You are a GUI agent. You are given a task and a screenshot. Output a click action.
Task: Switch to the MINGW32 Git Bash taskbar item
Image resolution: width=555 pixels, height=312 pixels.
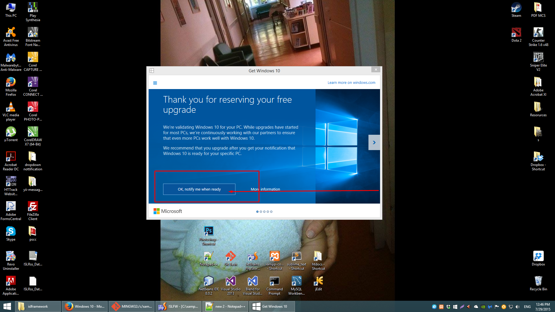coord(132,307)
